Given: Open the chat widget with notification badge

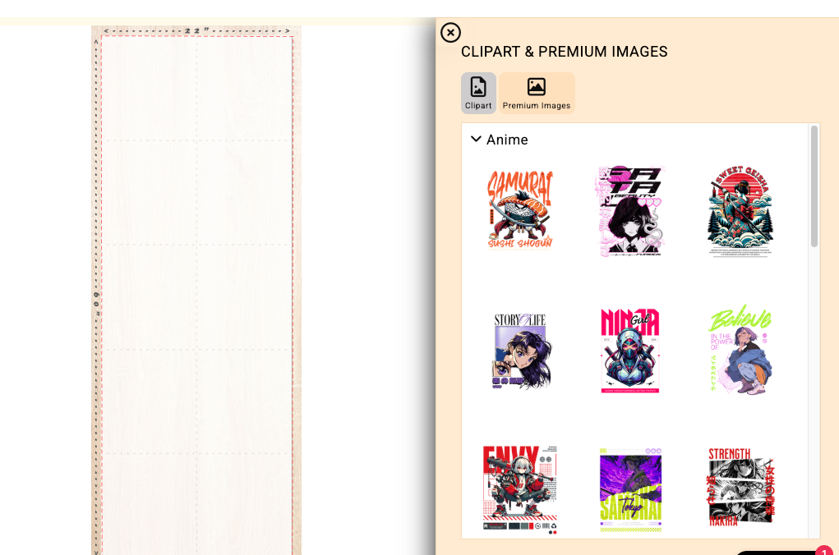Looking at the screenshot, I should coord(781,552).
